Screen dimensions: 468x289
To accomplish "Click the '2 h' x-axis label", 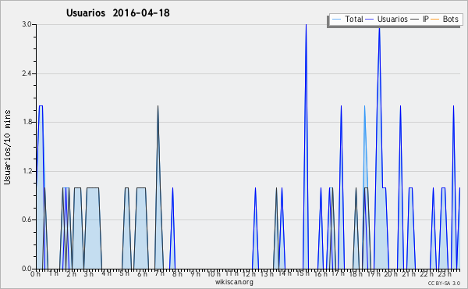I will 71,274.
